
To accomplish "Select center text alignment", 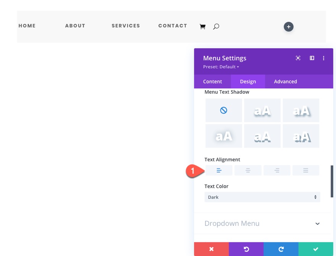I will pos(248,170).
